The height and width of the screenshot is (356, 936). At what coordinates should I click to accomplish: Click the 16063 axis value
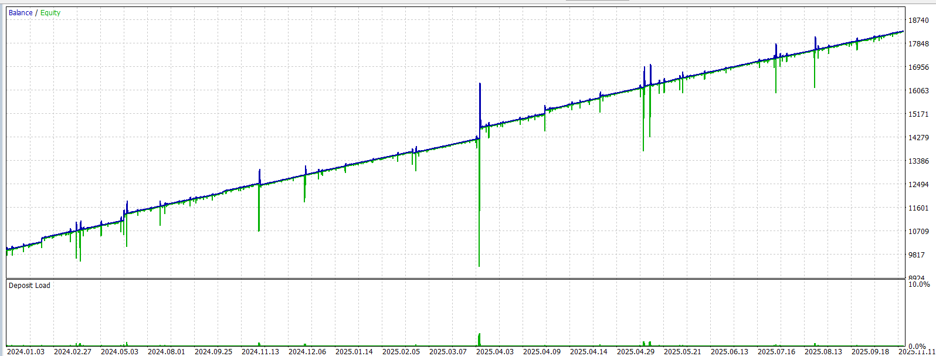pos(918,91)
